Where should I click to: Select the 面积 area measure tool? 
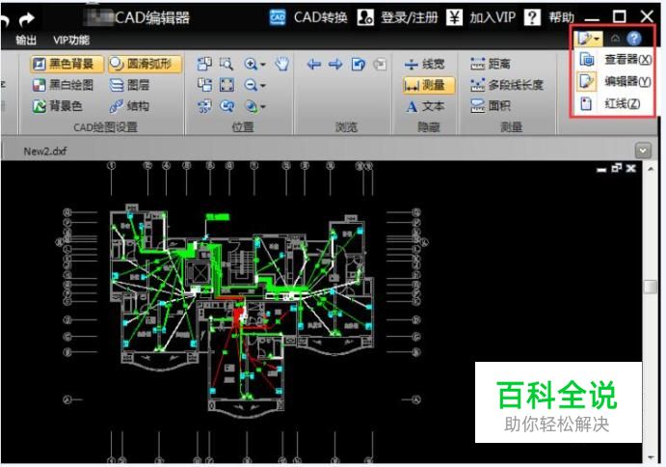pyautogui.click(x=491, y=106)
